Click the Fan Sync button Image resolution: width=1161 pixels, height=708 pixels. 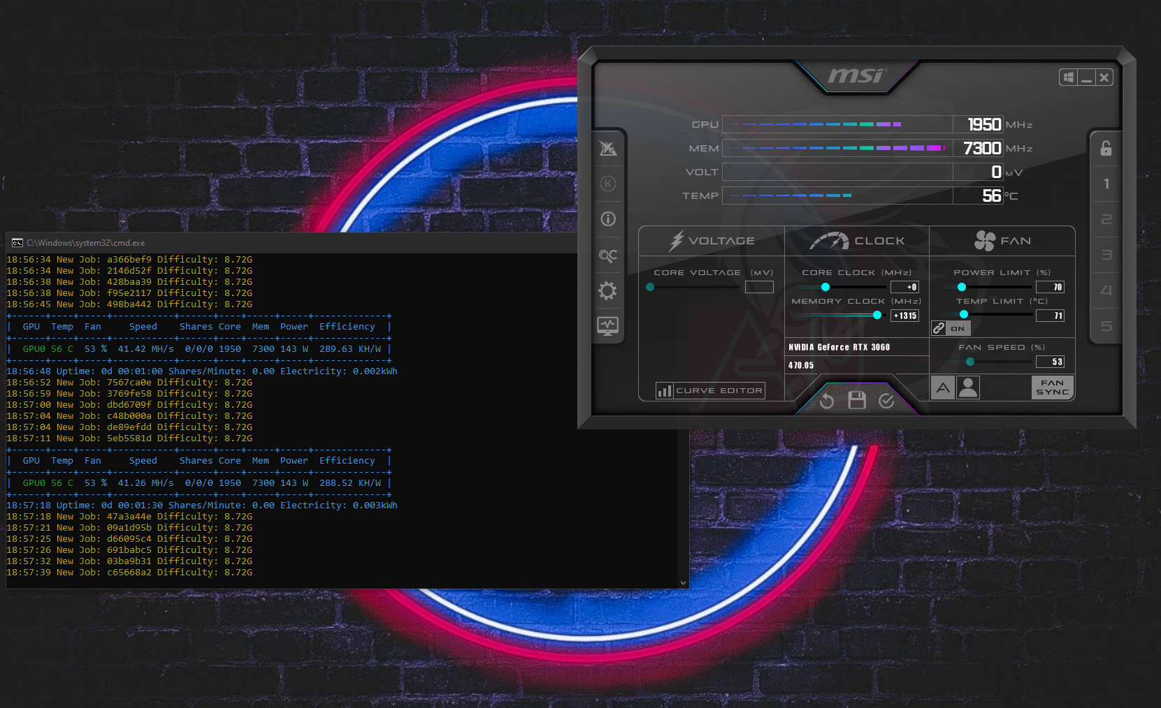point(1052,388)
